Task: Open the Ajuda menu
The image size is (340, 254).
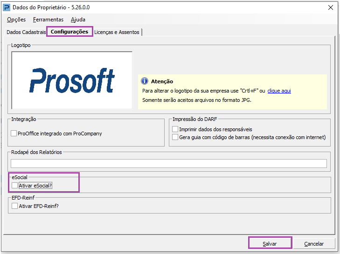Action: point(78,20)
